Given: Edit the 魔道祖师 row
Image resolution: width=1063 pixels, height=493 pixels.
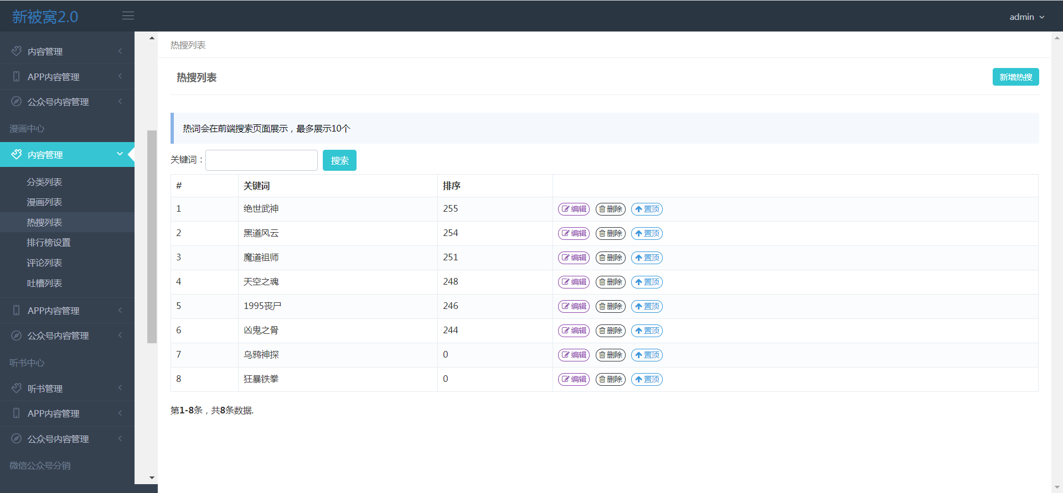Looking at the screenshot, I should pyautogui.click(x=574, y=258).
